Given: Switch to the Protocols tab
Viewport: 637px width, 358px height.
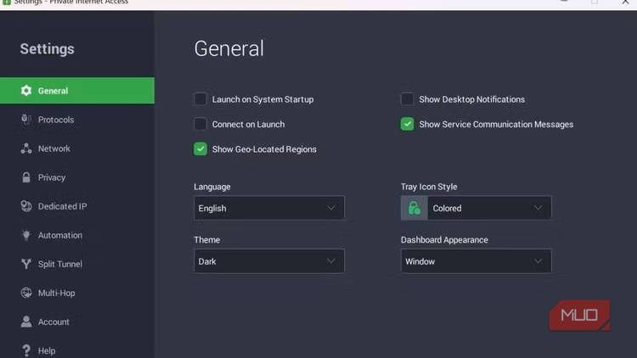Looking at the screenshot, I should 77,120.
